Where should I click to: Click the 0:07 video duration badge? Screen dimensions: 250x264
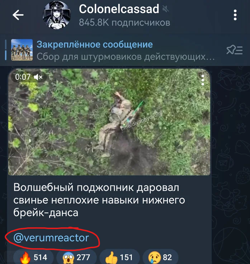coord(23,77)
